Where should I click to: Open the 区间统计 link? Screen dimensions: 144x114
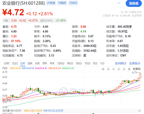[121, 63]
